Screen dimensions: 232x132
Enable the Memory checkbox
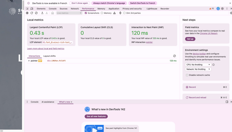coord(102,13)
